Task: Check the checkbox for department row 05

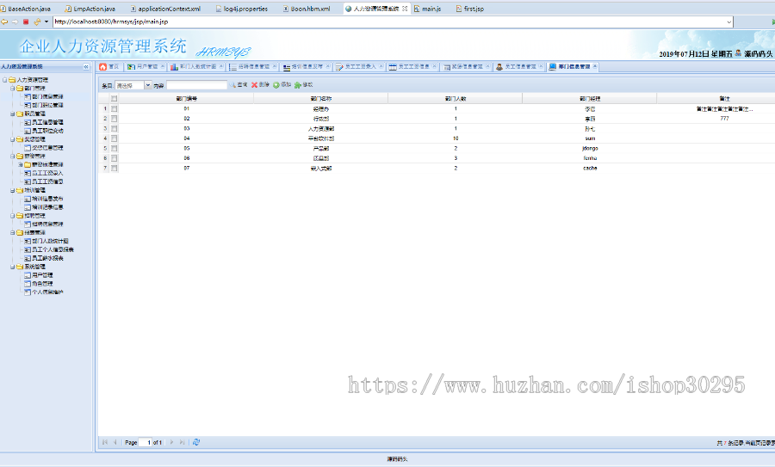Action: pos(115,148)
